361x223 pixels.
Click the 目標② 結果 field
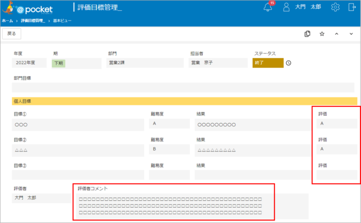(x=253, y=151)
